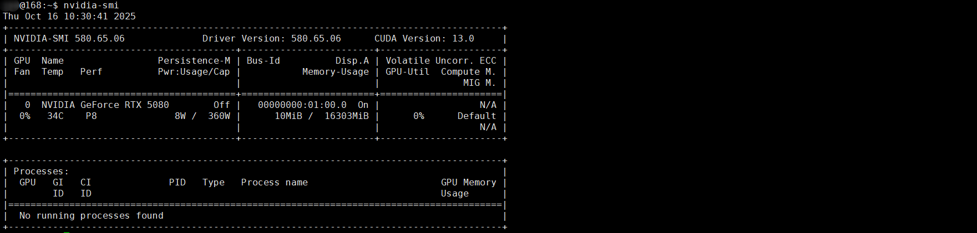977x233 pixels.
Task: Click the timestamp Thu Oct 16 line
Action: pyautogui.click(x=69, y=17)
